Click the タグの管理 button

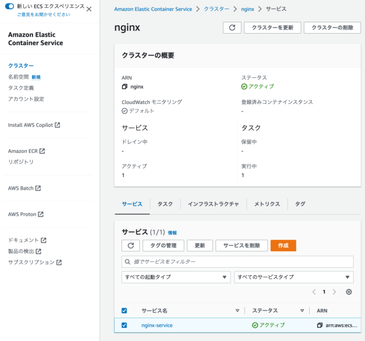coord(163,246)
